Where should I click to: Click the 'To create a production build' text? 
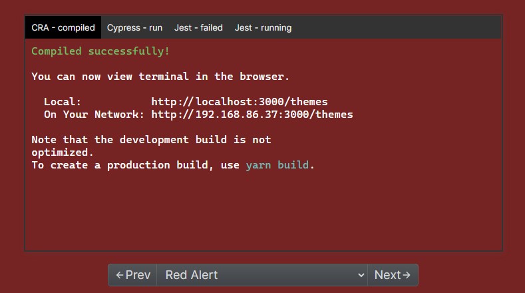pyautogui.click(x=120, y=165)
